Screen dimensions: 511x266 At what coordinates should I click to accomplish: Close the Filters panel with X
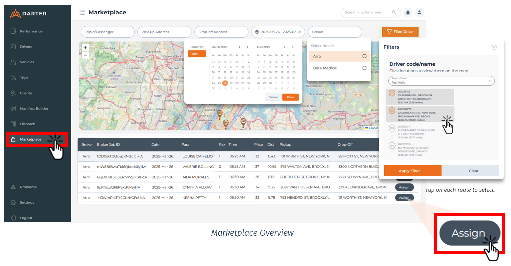(x=494, y=47)
